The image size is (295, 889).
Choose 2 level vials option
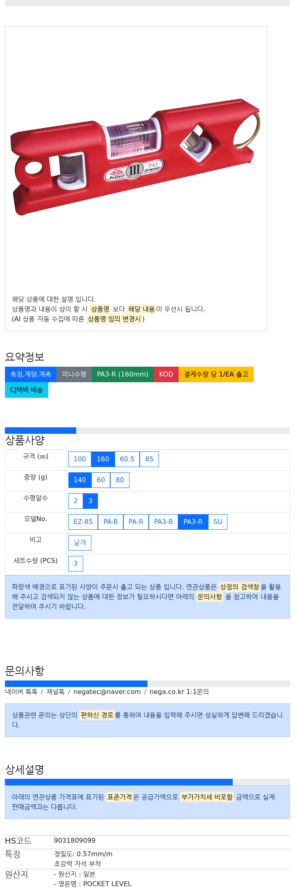(76, 501)
